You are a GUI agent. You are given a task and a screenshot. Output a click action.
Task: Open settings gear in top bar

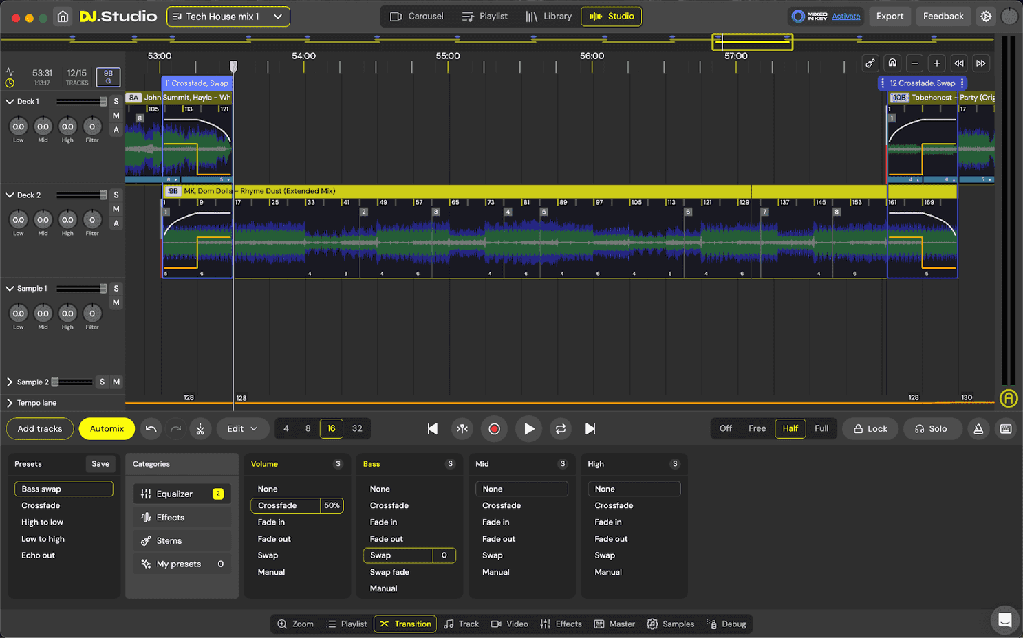(986, 16)
